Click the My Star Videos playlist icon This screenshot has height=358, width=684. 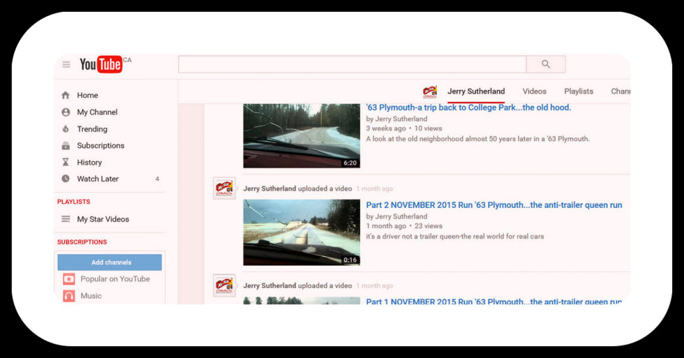click(66, 219)
